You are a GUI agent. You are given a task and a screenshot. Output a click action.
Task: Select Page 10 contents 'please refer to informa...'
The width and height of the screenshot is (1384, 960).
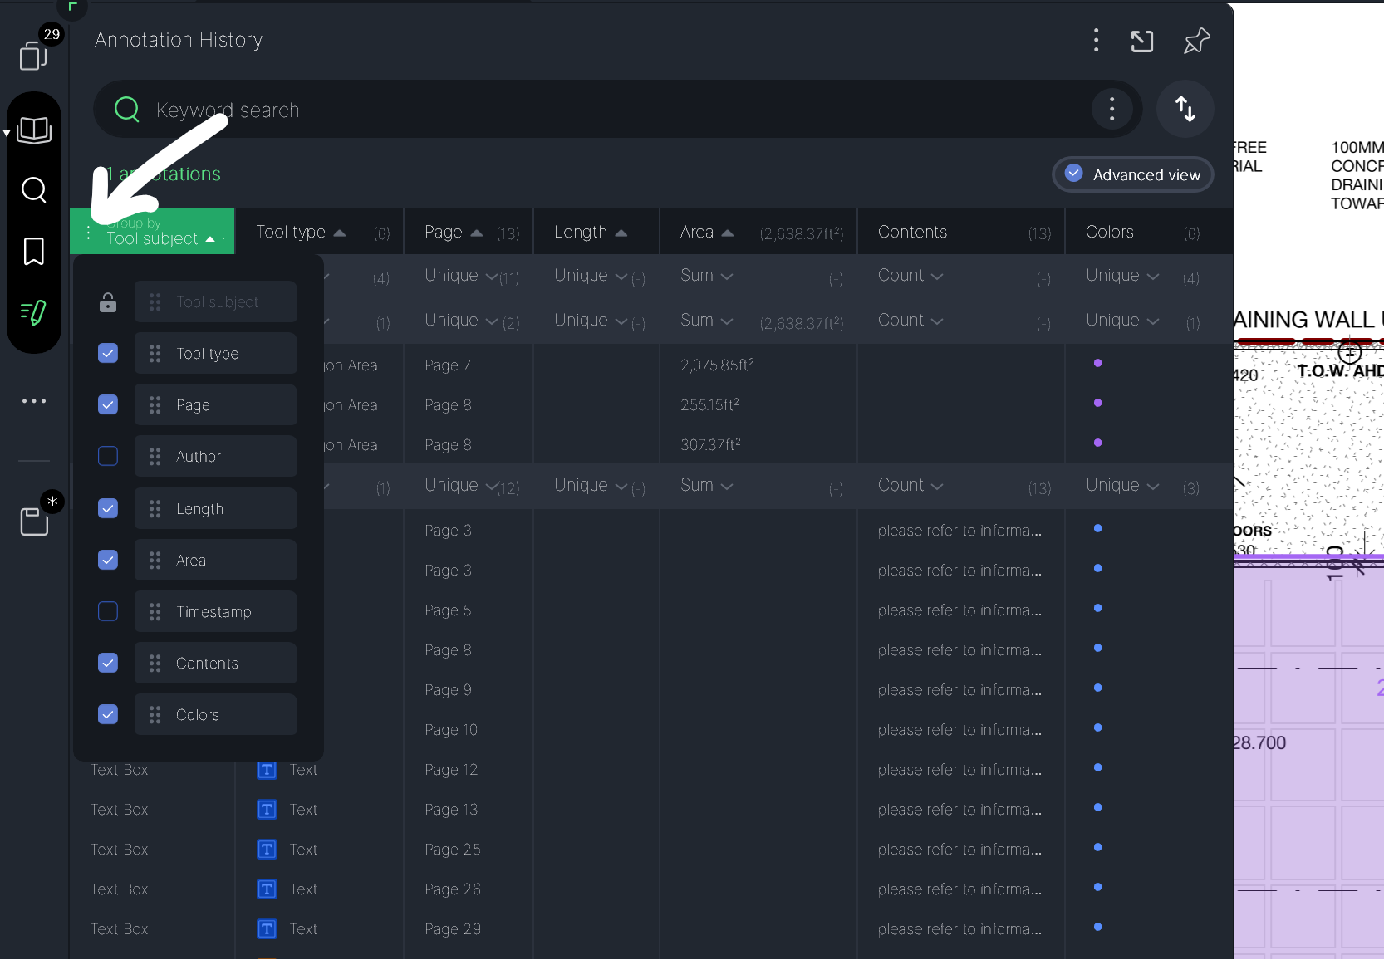point(959,730)
